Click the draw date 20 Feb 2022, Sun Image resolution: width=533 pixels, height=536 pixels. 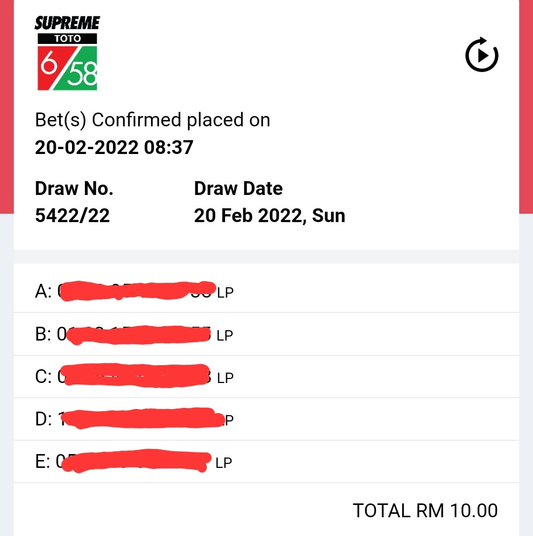[x=269, y=216]
